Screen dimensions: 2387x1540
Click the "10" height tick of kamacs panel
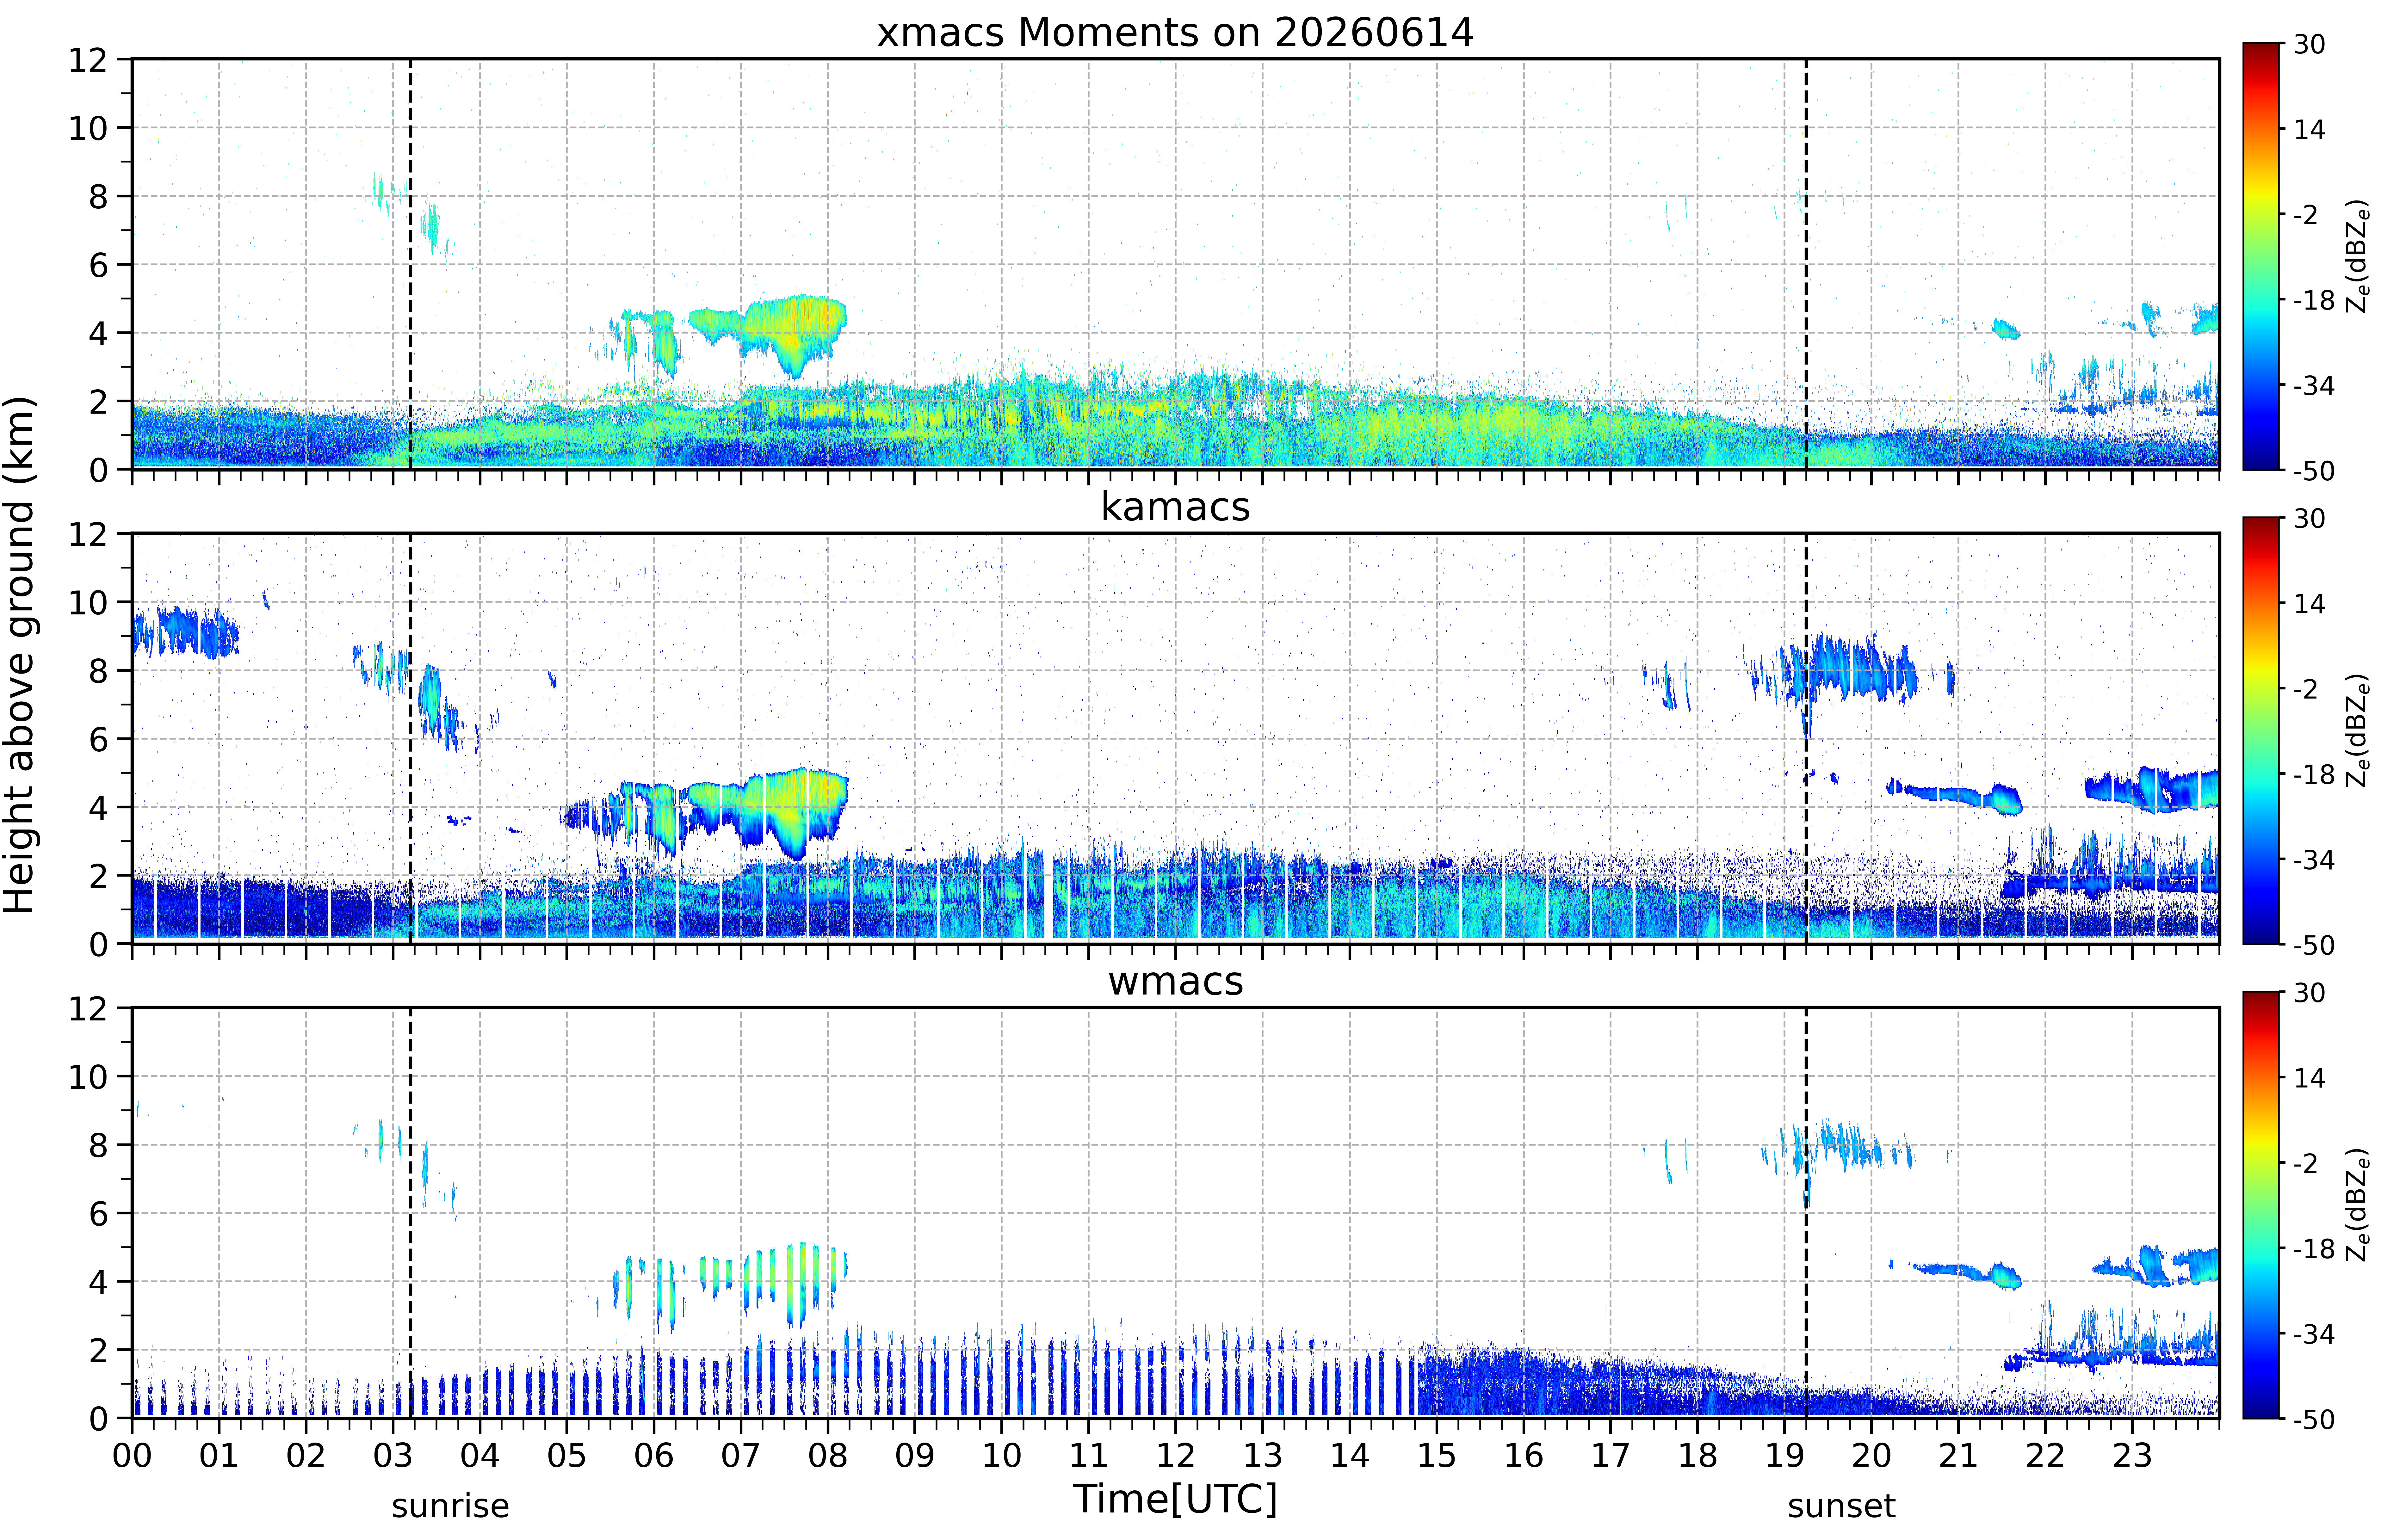point(88,602)
